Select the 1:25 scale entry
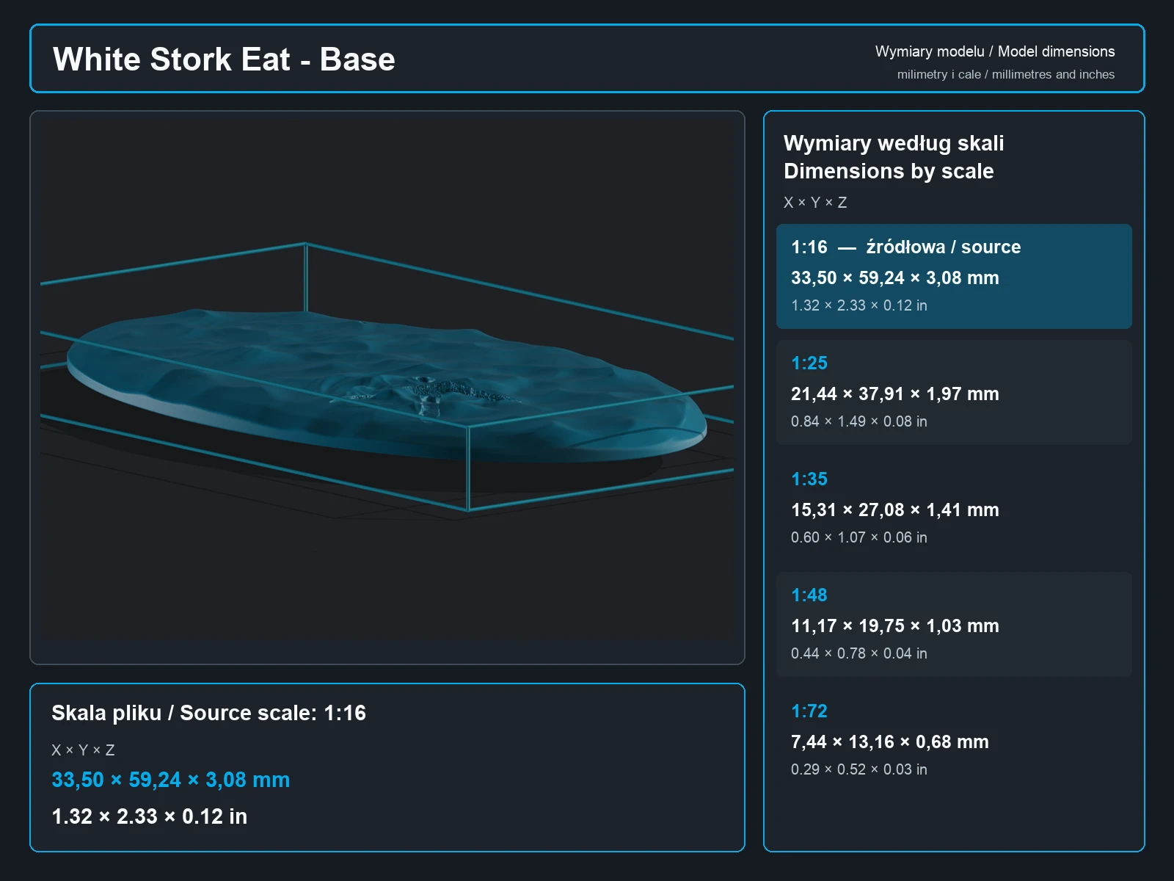Screen dimensions: 1174x881 tap(954, 392)
